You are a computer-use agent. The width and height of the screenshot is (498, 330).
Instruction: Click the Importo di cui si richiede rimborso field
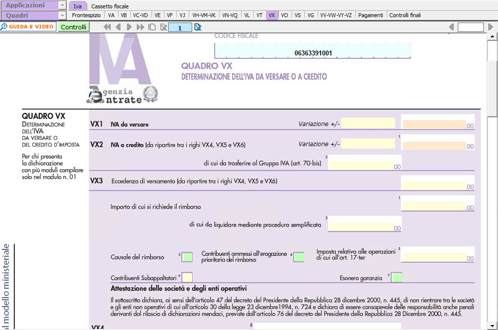434,206
